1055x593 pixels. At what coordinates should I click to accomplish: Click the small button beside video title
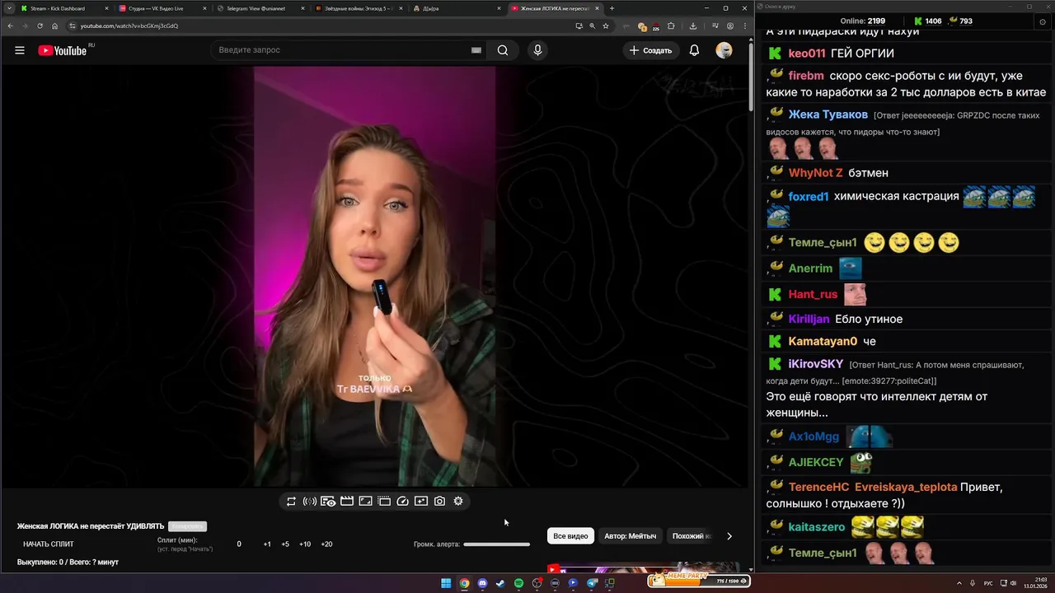[187, 526]
